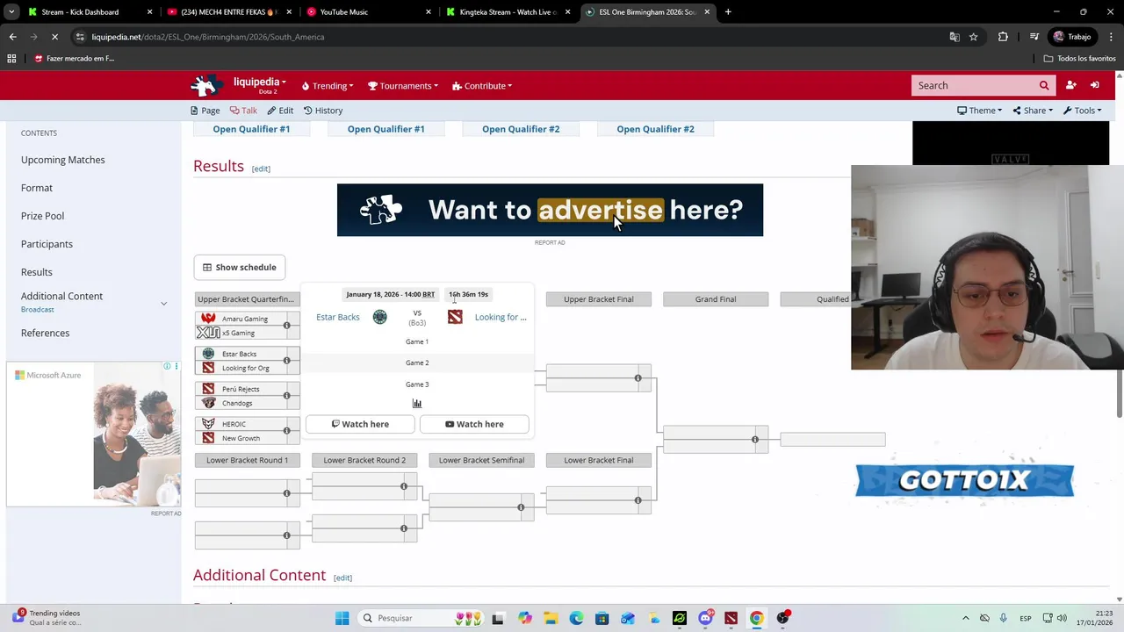Jump to Prize Pool in contents
Screen dimensions: 1124x632
(x=42, y=216)
